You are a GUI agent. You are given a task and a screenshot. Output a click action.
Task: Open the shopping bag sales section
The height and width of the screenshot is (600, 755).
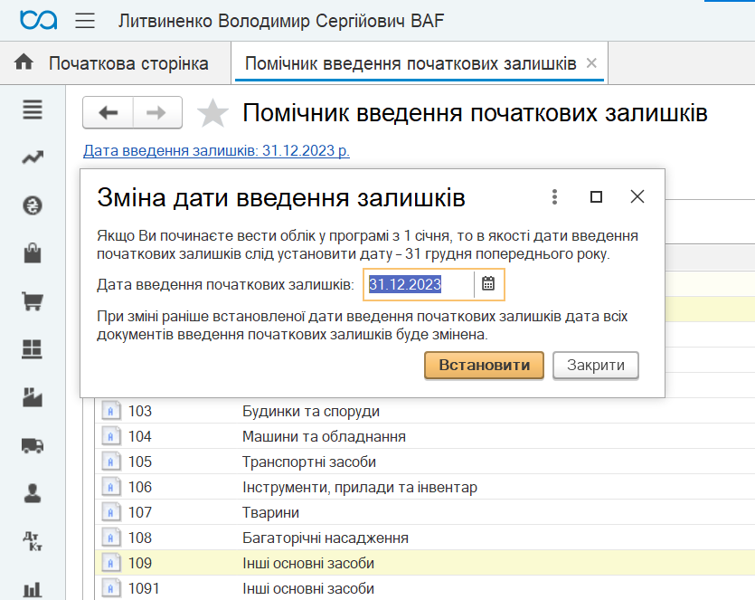[x=33, y=253]
